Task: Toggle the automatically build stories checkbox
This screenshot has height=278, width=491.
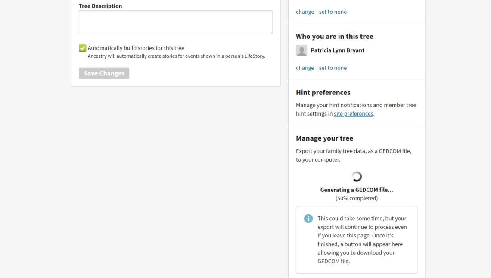Action: point(83,48)
